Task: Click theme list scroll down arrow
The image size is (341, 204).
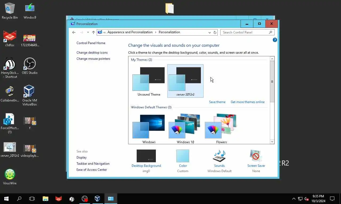Action: click(x=272, y=142)
